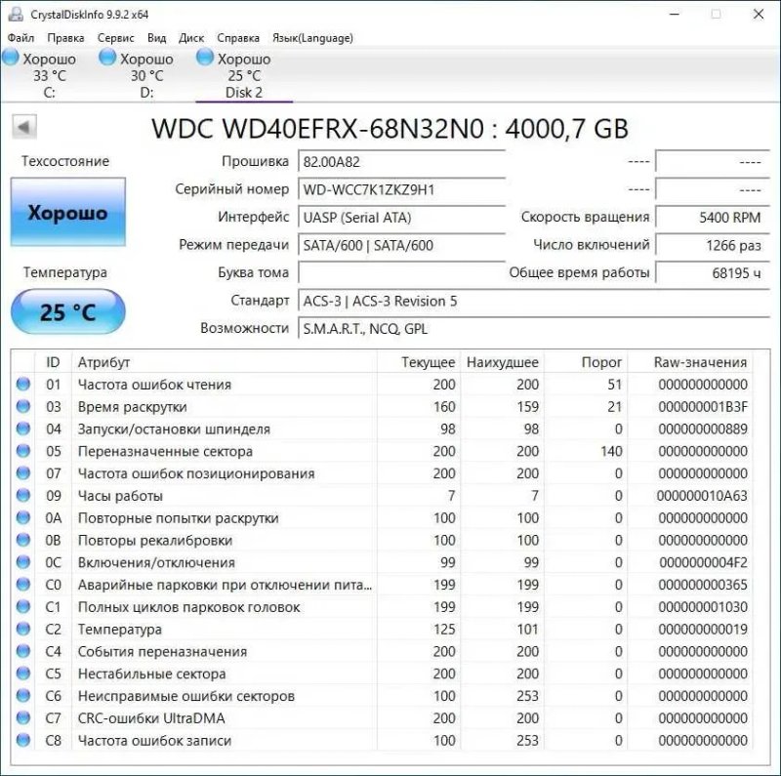Click the attribute name Нестабильные сектора
Viewport: 781px width, 776px height.
point(152,674)
